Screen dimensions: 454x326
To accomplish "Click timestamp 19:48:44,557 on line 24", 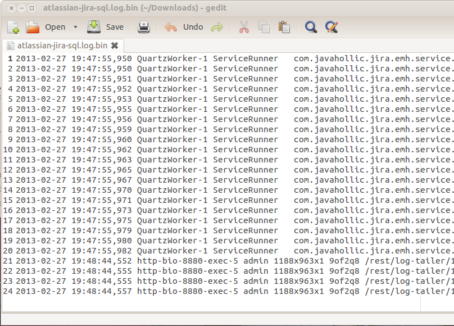I will 102,292.
